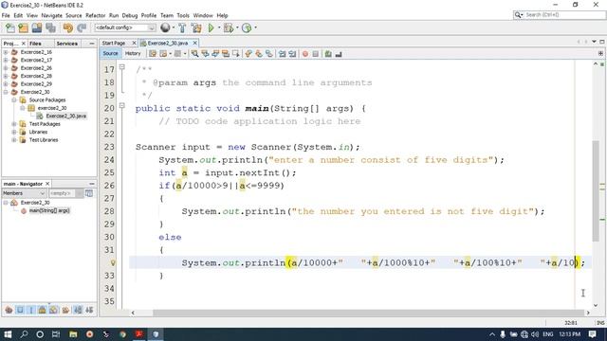The width and height of the screenshot is (607, 341).
Task: Create a new file via toolbar
Action: pyautogui.click(x=10, y=27)
